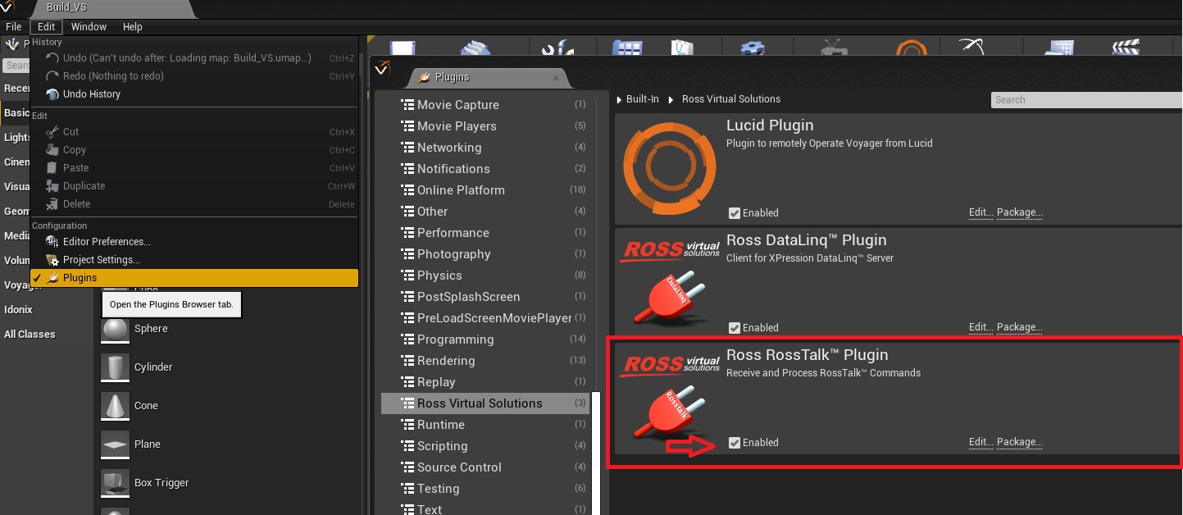Image resolution: width=1183 pixels, height=515 pixels.
Task: Click Edit link for Ross RossTalk Plugin
Action: (x=981, y=442)
